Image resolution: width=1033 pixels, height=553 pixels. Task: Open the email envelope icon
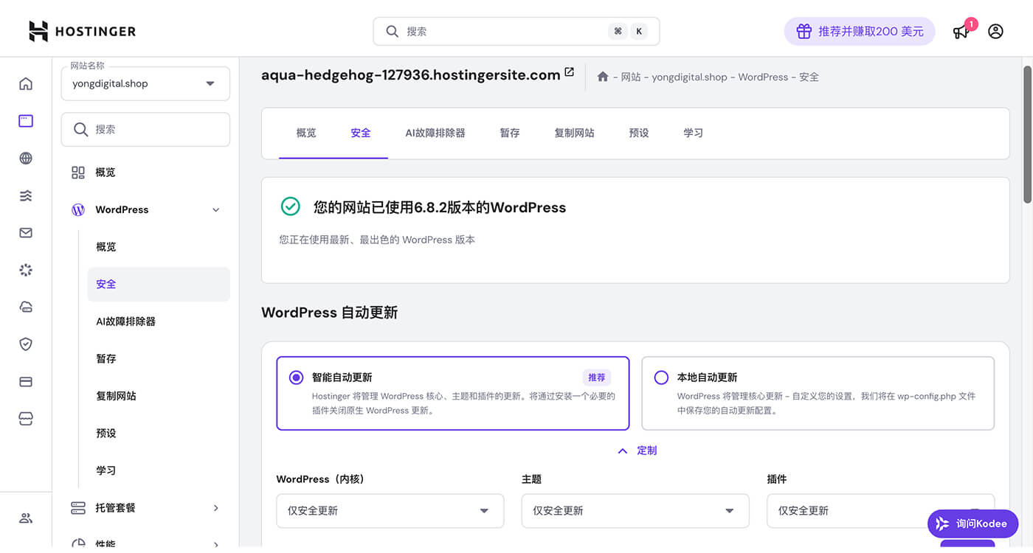click(x=26, y=232)
